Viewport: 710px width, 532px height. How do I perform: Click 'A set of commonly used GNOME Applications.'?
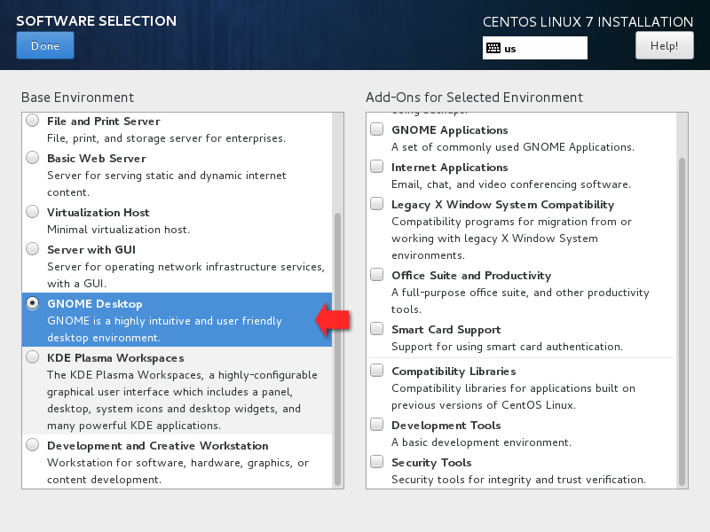tap(513, 147)
